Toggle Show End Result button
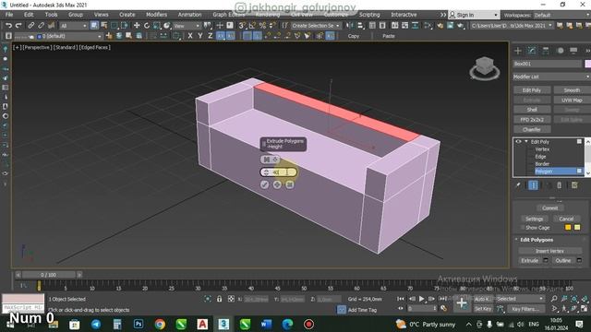The height and width of the screenshot is (332, 591). (534, 184)
